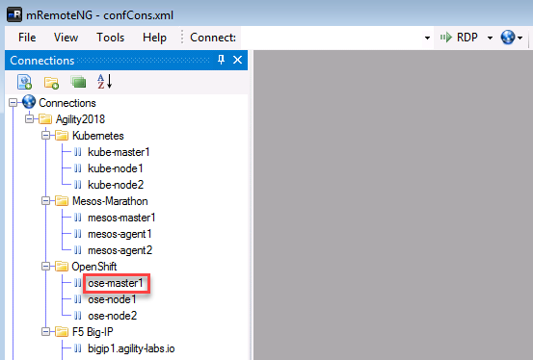Screen dimensions: 533x360
Task: Select the Kubernetes folder label
Action: (x=98, y=136)
